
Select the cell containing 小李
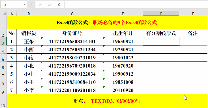tap(29, 90)
